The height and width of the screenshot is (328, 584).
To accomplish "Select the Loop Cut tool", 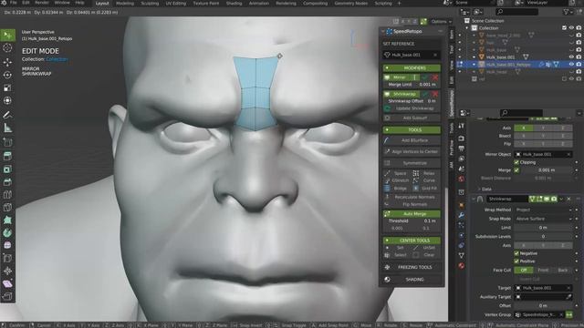I will click(x=7, y=194).
